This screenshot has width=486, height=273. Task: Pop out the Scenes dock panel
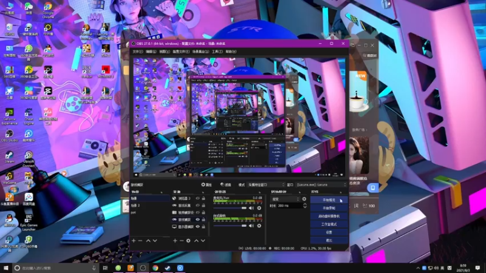pyautogui.click(x=161, y=192)
